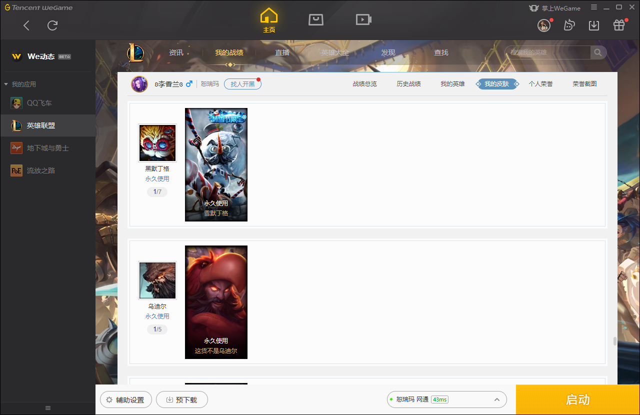
Task: Open the store shopping bag icon
Action: [316, 19]
